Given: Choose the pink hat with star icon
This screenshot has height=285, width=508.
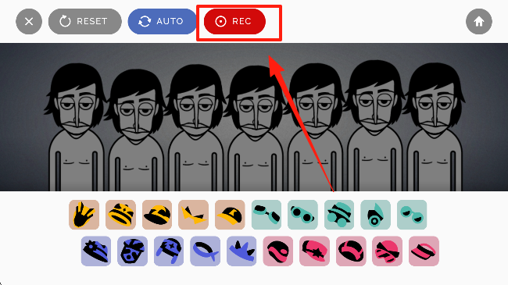Looking at the screenshot, I should click(315, 251).
